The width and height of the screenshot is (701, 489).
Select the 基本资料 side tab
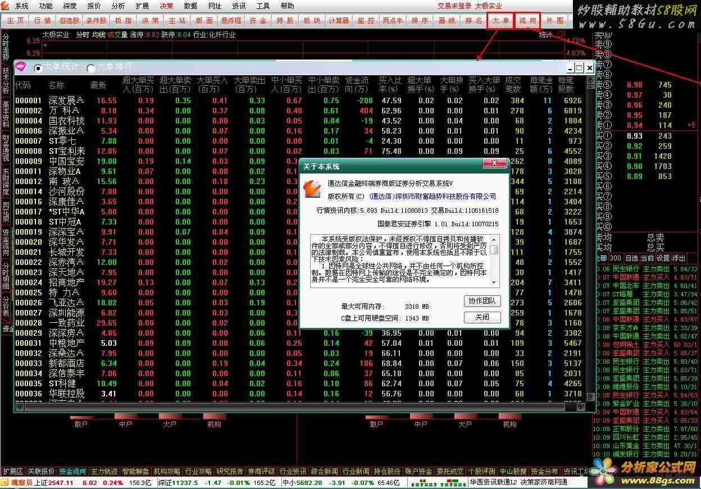[6, 115]
